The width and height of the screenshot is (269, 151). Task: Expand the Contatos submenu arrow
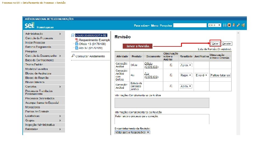60,87
